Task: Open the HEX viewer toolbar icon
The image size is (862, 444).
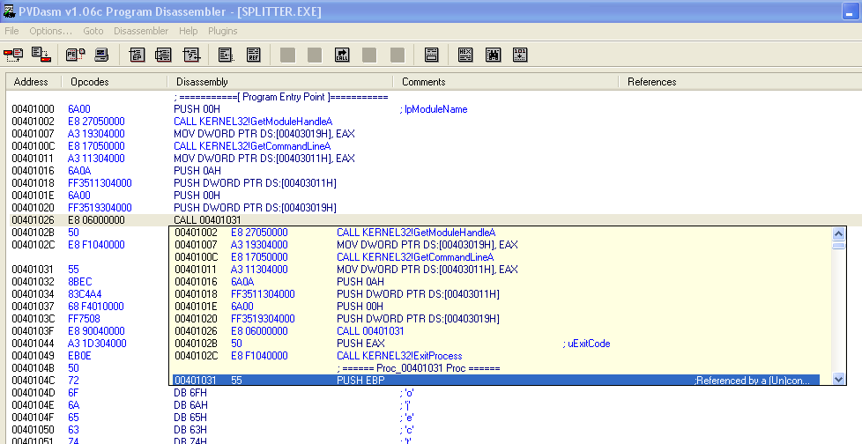Action: coord(466,55)
